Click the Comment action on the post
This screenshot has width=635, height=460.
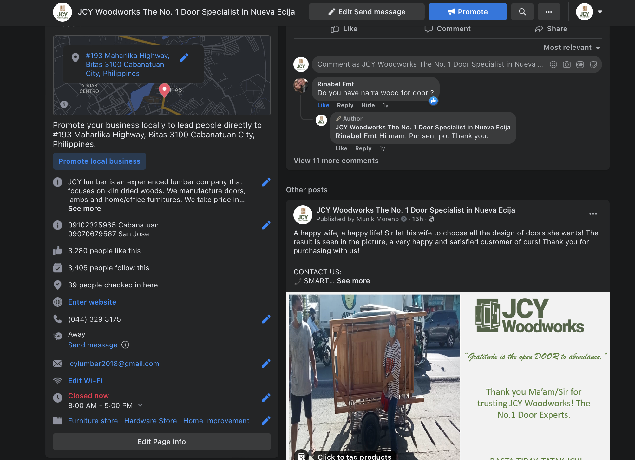point(447,29)
